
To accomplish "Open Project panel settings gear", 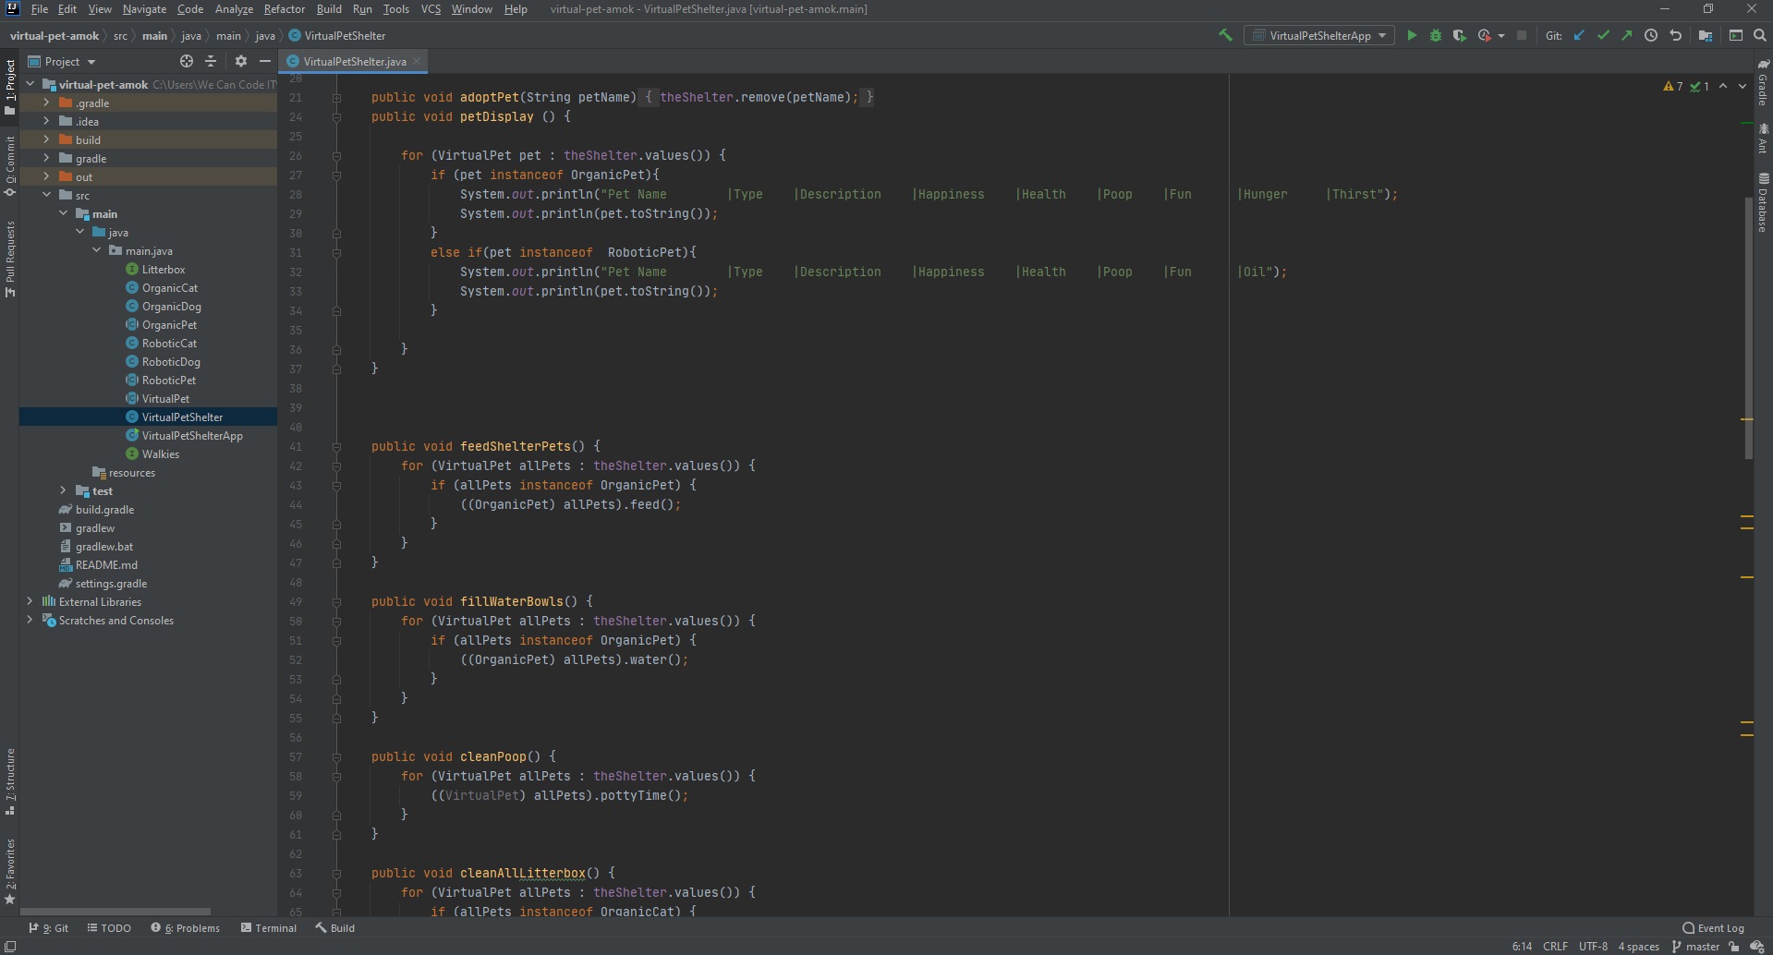I will (x=240, y=61).
